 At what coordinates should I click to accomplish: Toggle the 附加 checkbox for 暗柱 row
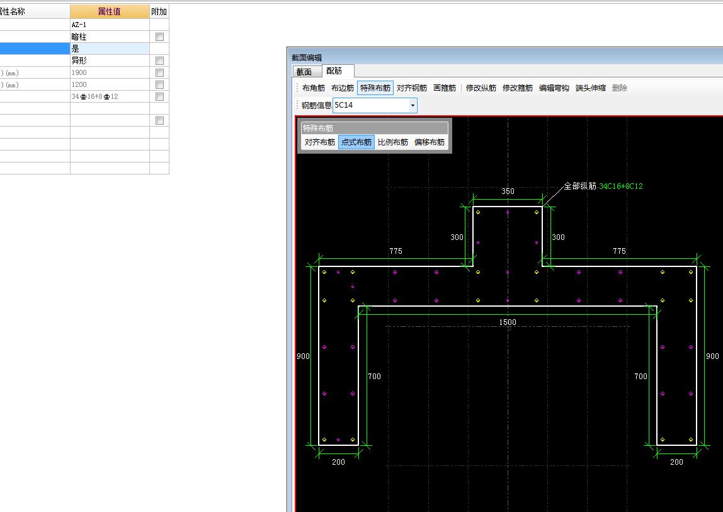pyautogui.click(x=159, y=37)
